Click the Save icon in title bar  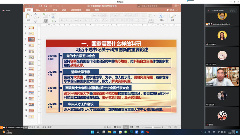[45, 6]
